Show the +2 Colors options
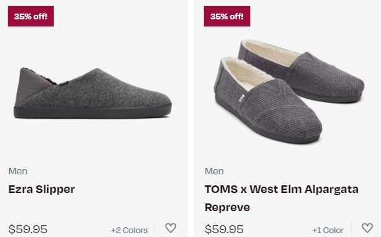 pos(129,230)
